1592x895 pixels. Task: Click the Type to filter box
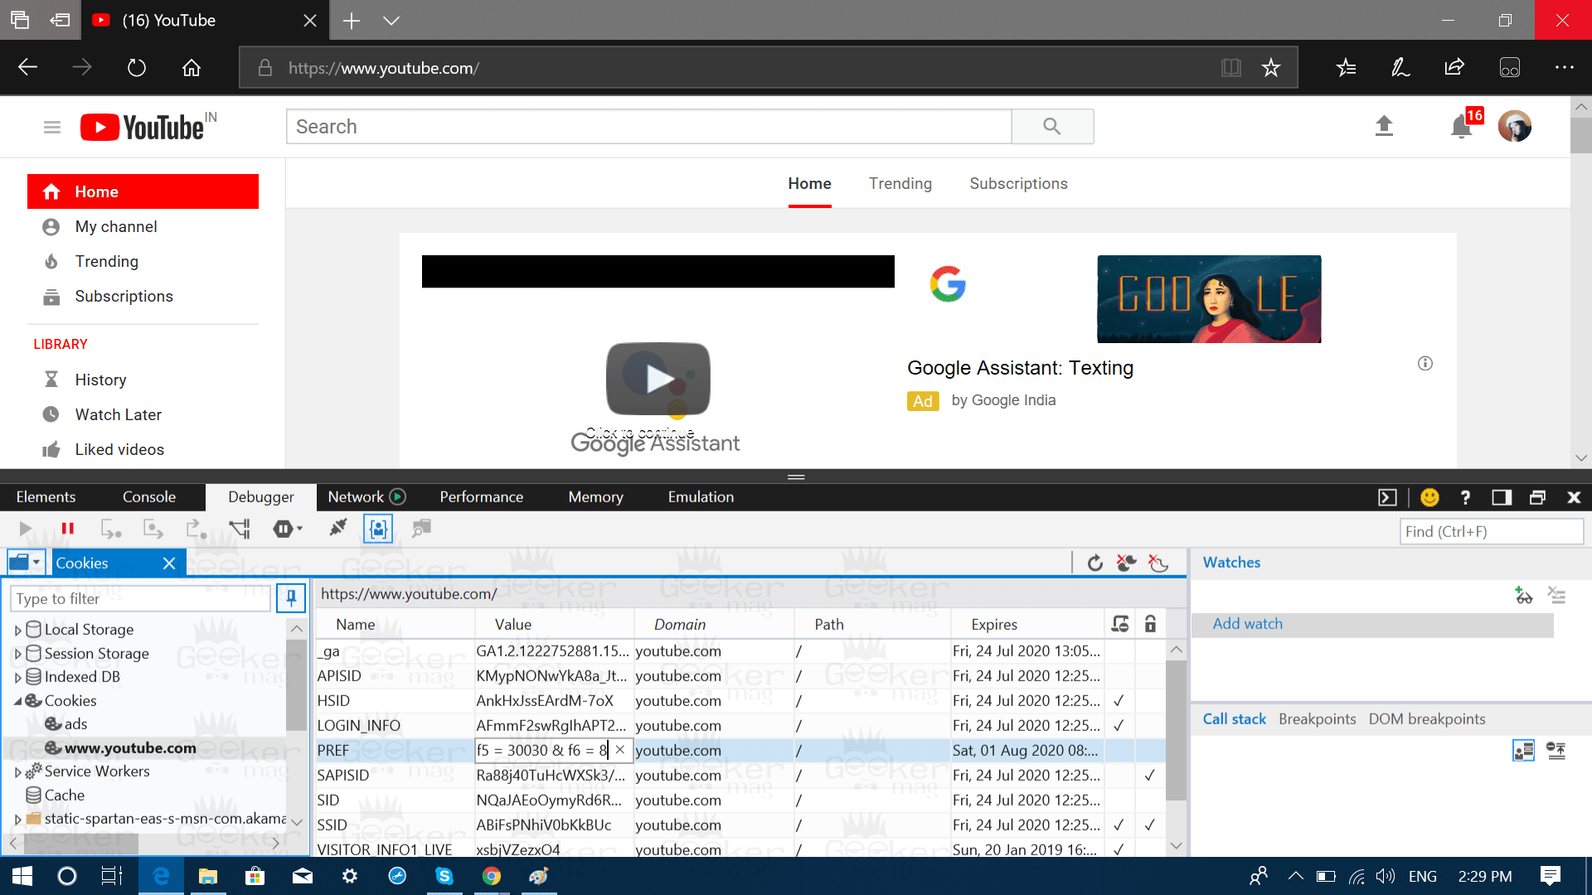pyautogui.click(x=140, y=598)
